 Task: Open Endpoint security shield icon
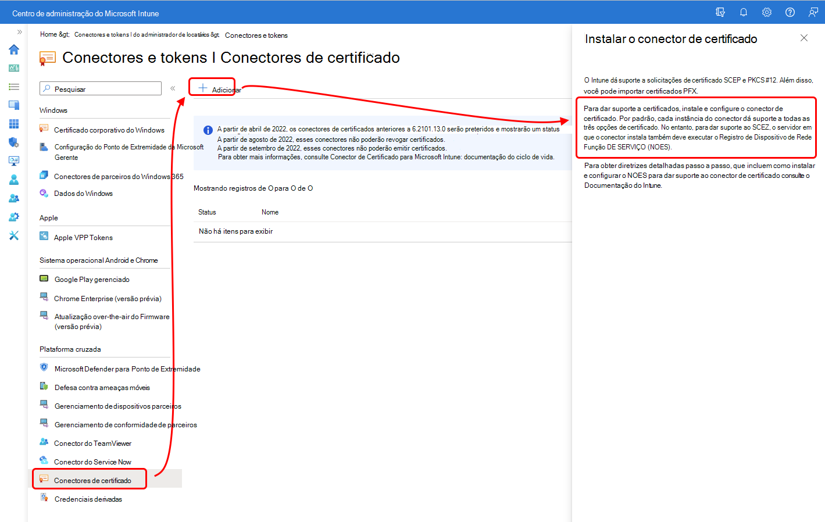click(14, 142)
